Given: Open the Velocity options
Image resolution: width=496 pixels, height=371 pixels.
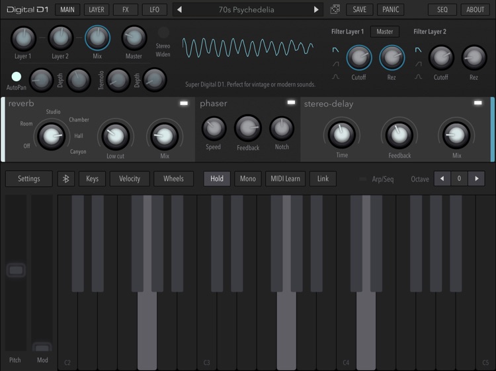Looking at the screenshot, I should (130, 179).
